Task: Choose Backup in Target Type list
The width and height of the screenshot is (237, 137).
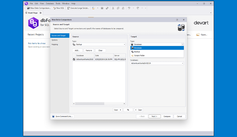Action: pyautogui.click(x=157, y=52)
